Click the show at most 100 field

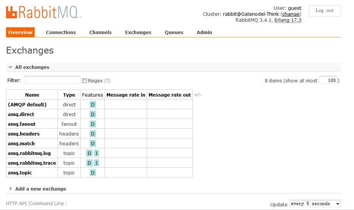(328, 80)
